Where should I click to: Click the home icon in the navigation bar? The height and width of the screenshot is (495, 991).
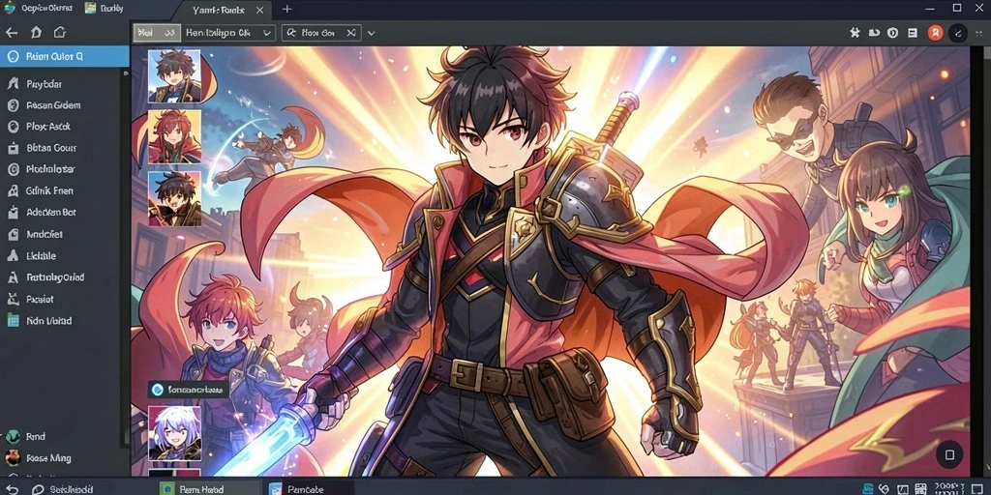tap(59, 32)
